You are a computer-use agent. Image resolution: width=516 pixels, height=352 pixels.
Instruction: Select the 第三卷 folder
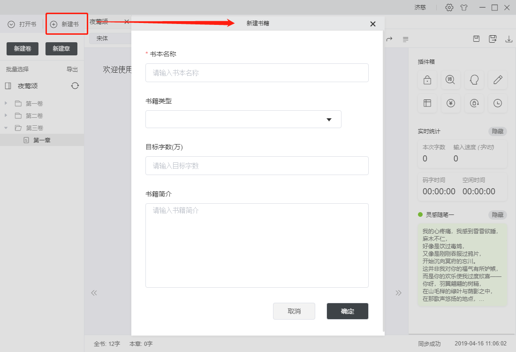[x=29, y=128]
